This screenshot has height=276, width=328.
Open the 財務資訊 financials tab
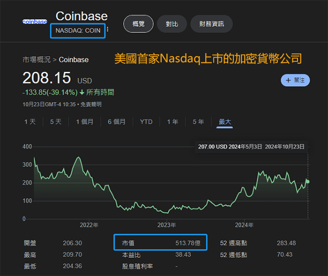point(211,24)
